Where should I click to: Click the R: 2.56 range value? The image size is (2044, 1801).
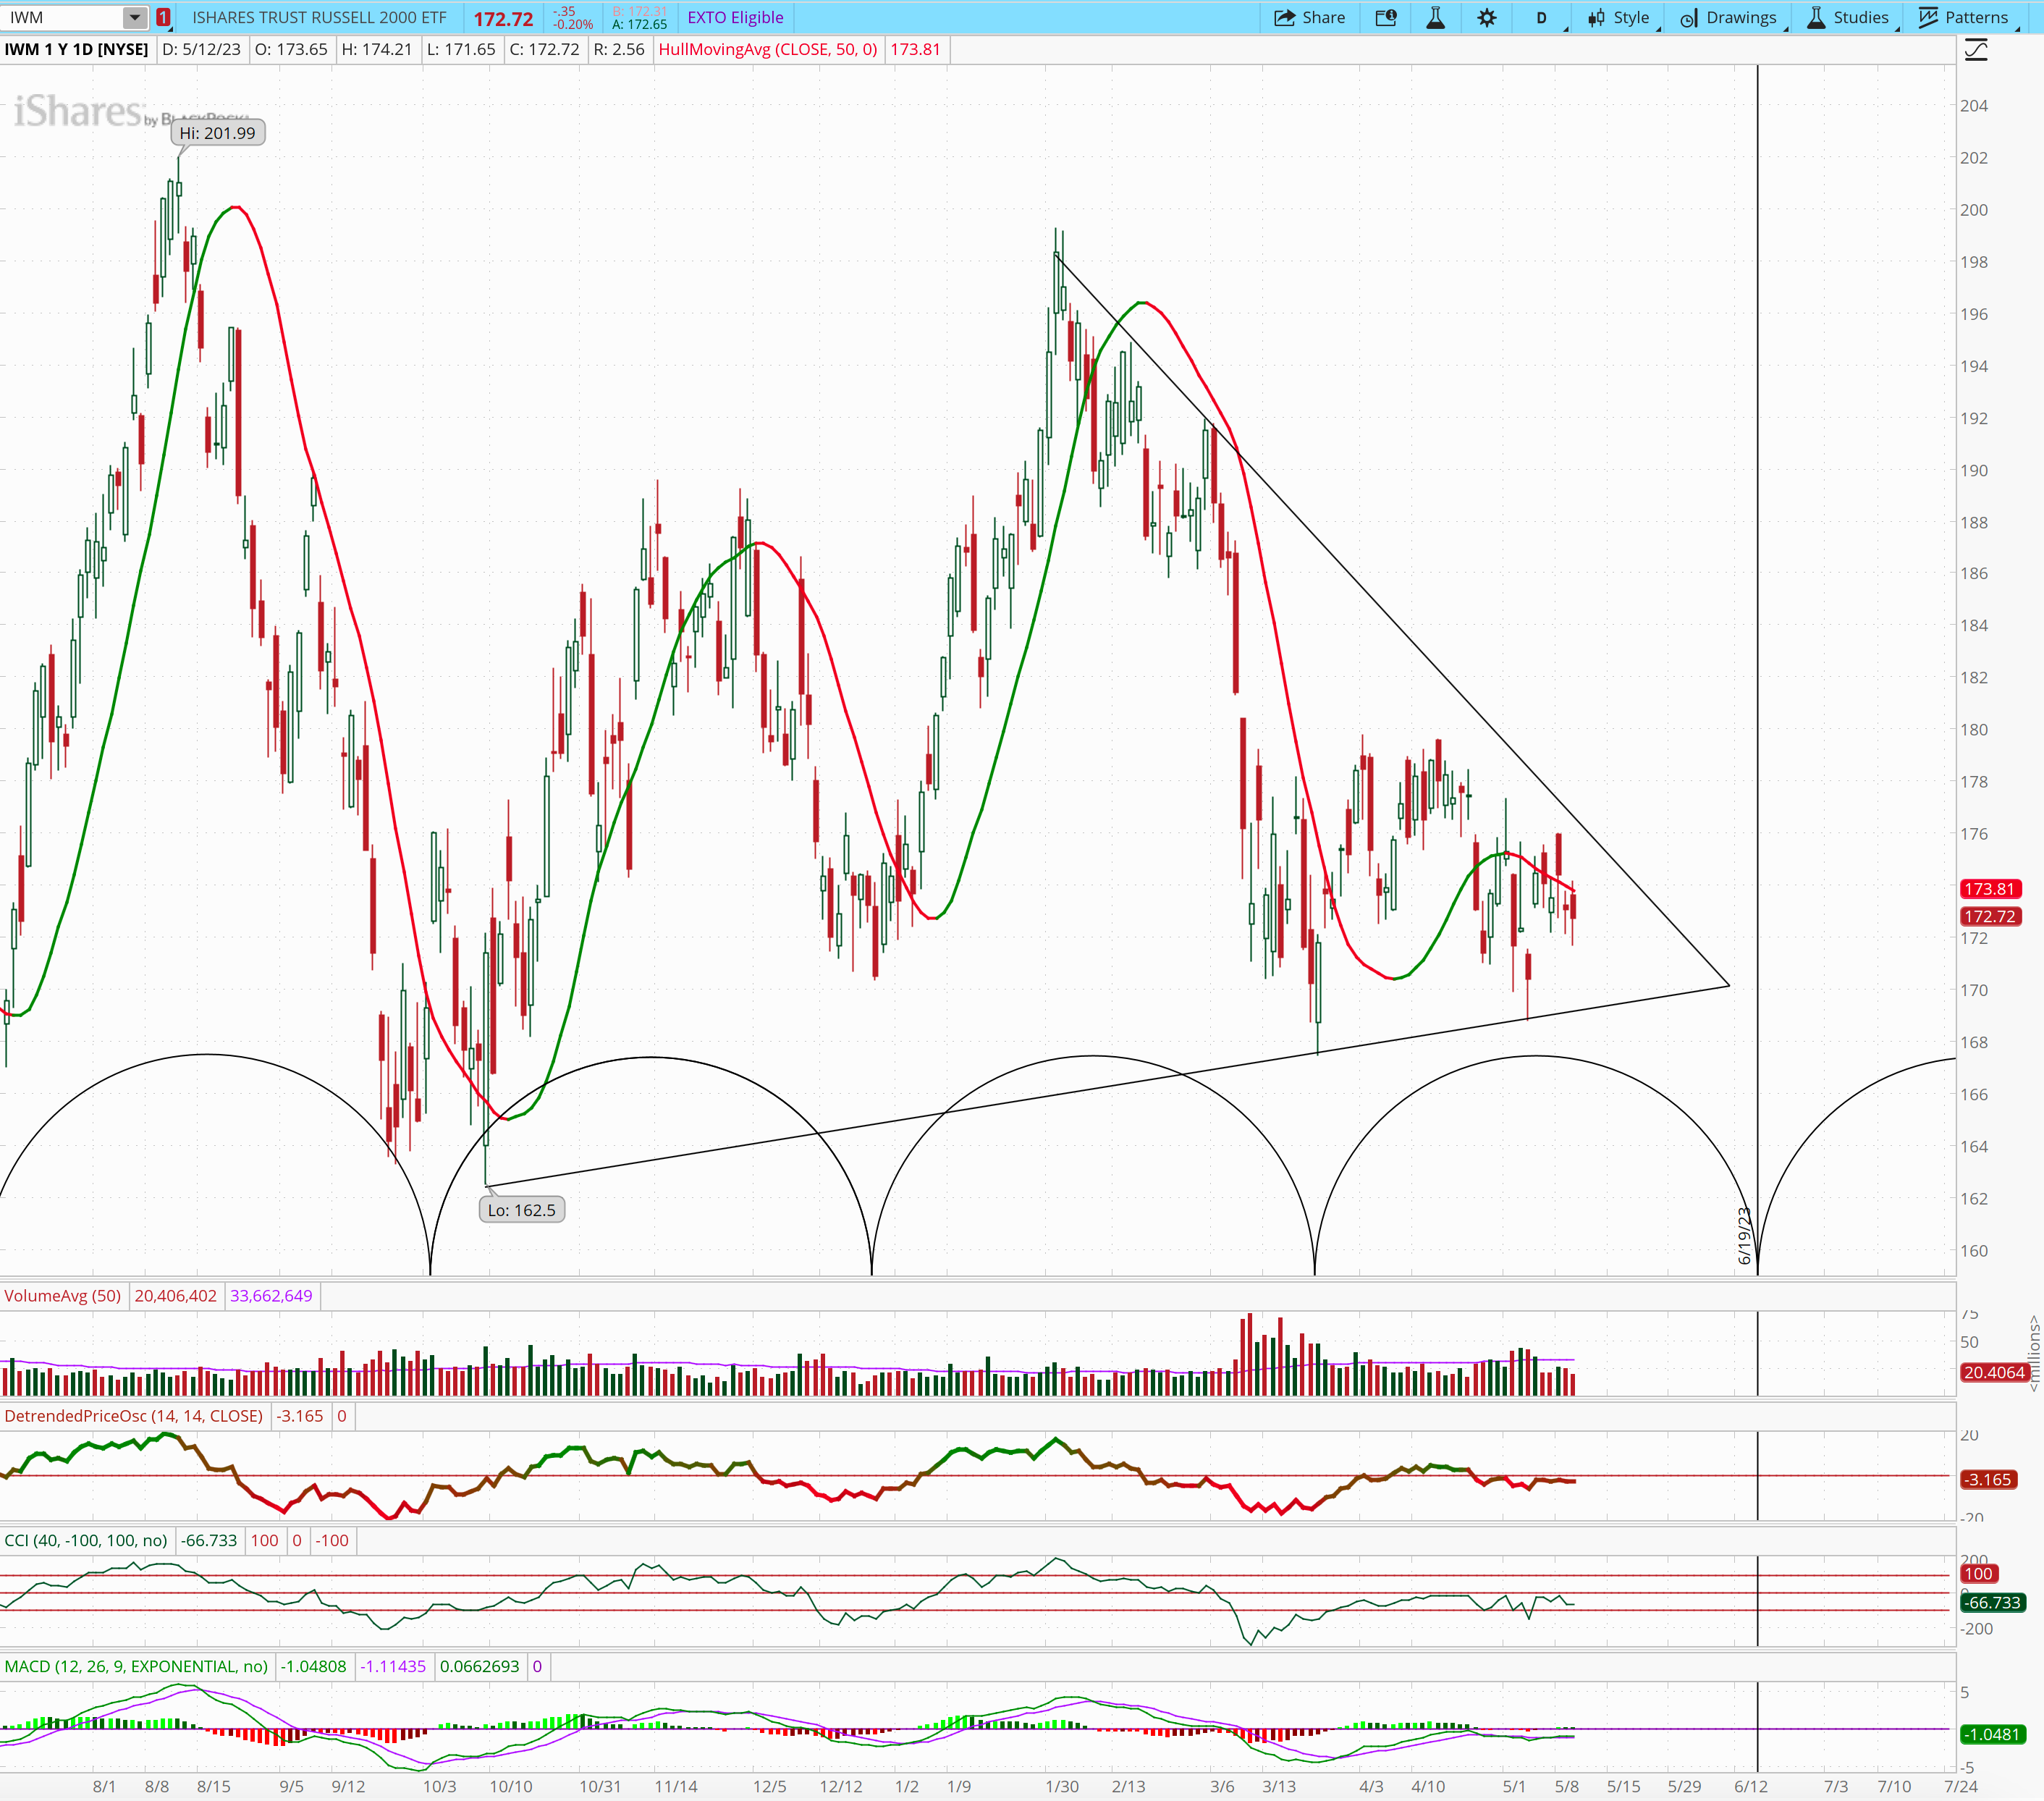pyautogui.click(x=619, y=49)
